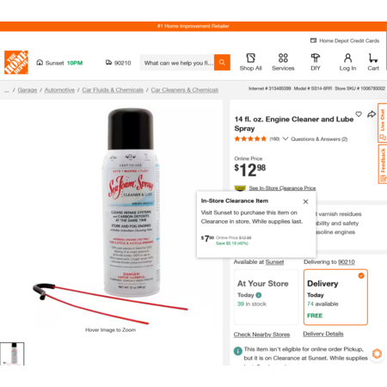Click the Home Depot logo

click(16, 62)
